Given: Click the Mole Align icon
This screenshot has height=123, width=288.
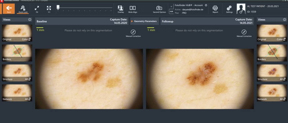Looking at the screenshot, I should point(133,9).
